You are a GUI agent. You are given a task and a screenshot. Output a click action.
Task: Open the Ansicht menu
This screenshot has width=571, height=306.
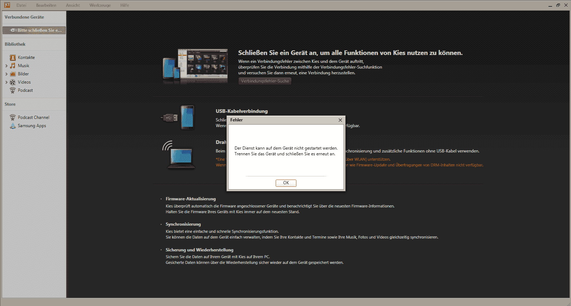pyautogui.click(x=73, y=5)
